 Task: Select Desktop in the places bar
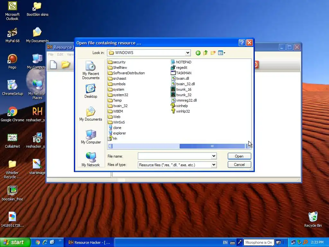(91, 91)
